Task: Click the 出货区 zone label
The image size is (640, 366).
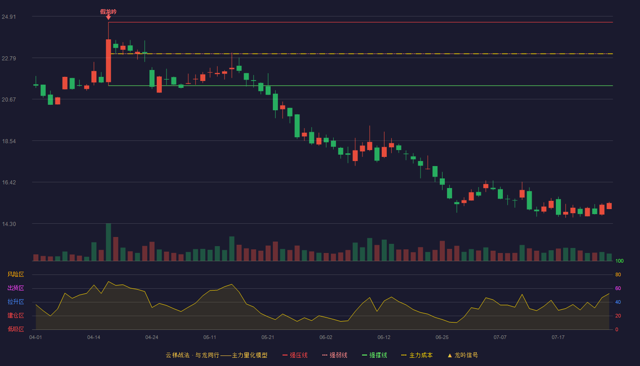Action: pyautogui.click(x=16, y=288)
